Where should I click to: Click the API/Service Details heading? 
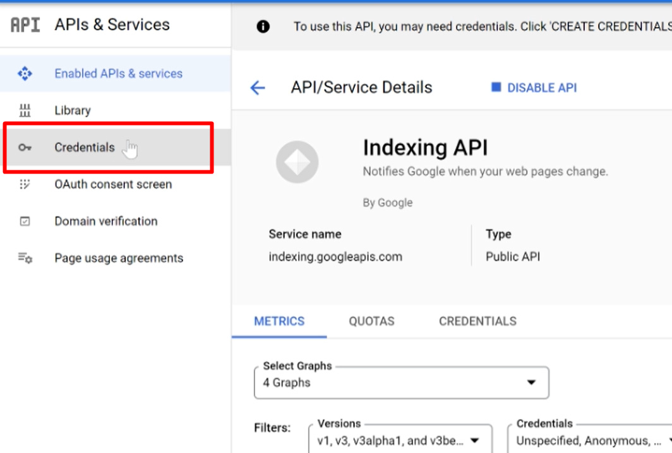click(x=362, y=87)
